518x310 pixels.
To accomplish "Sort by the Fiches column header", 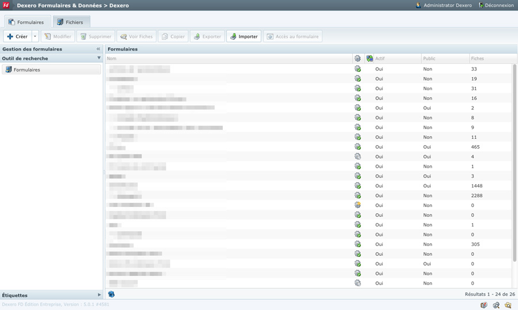I will click(x=478, y=59).
